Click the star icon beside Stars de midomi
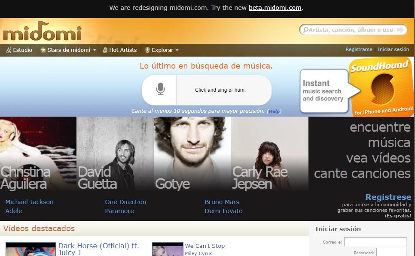The width and height of the screenshot is (415, 256). [x=43, y=50]
